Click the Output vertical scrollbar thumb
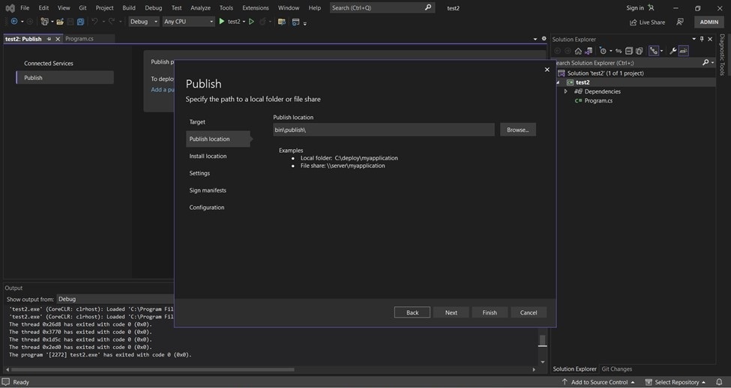 (x=542, y=341)
